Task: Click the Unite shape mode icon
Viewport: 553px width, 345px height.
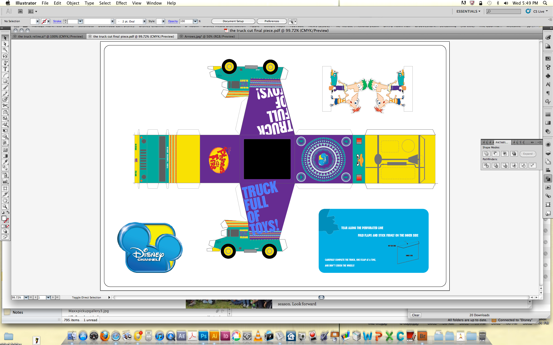Action: click(486, 154)
